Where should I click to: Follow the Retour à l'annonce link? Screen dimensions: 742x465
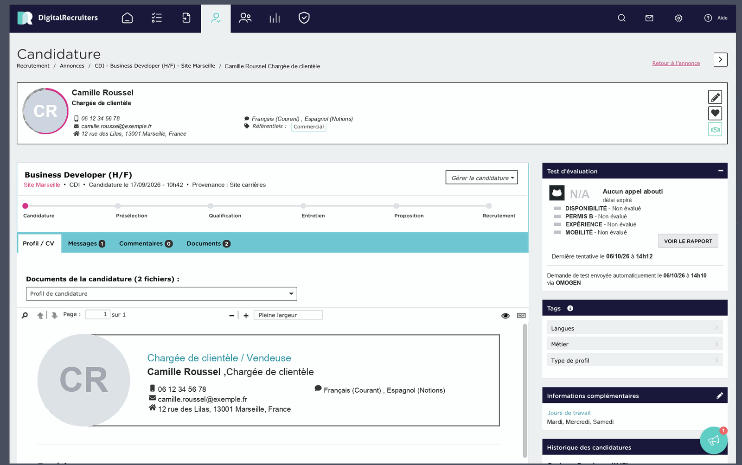[676, 64]
